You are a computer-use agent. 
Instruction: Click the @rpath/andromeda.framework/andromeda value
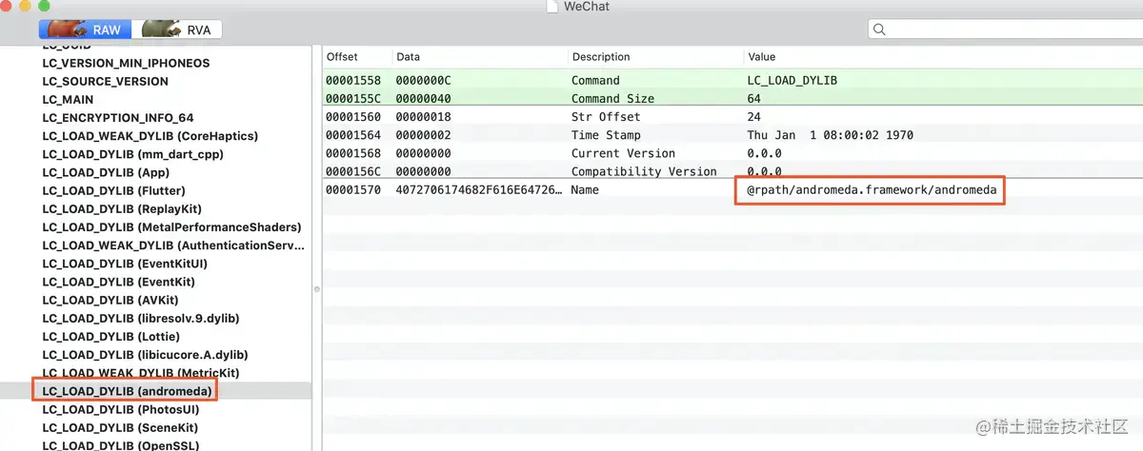point(872,190)
